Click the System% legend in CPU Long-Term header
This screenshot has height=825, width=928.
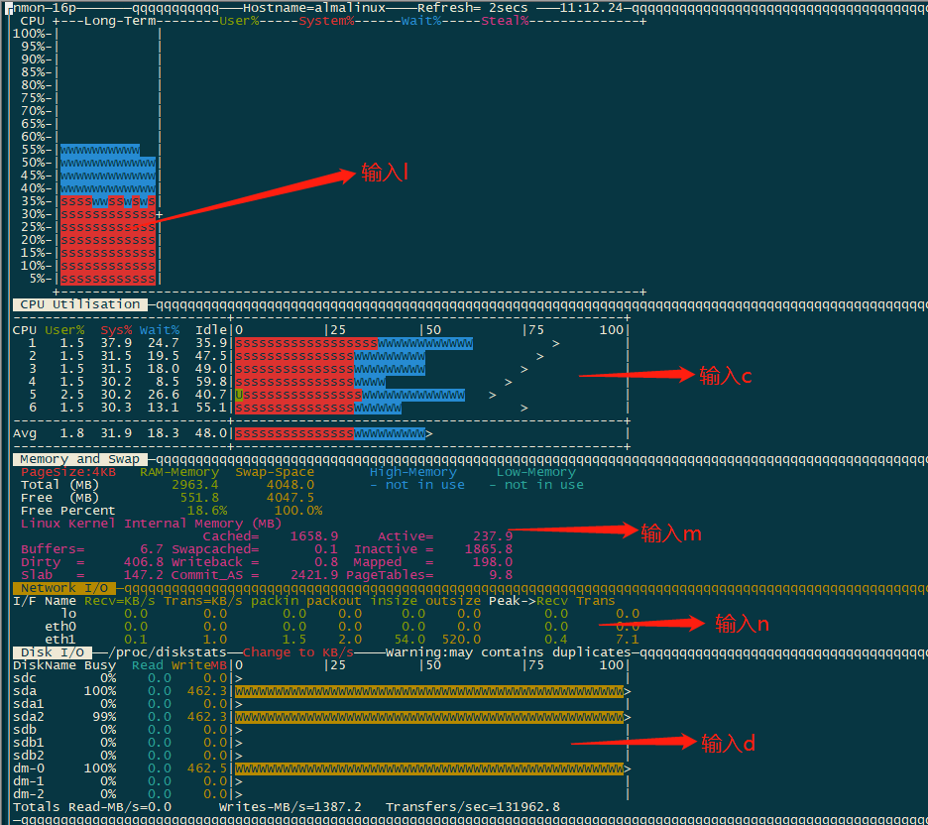tap(326, 21)
